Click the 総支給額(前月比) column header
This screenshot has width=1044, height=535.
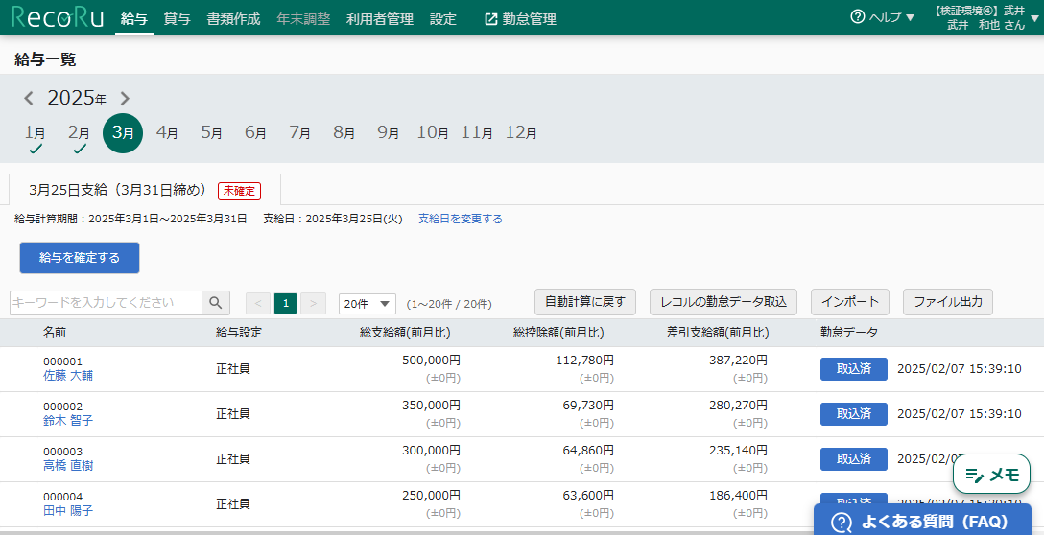[x=405, y=333]
